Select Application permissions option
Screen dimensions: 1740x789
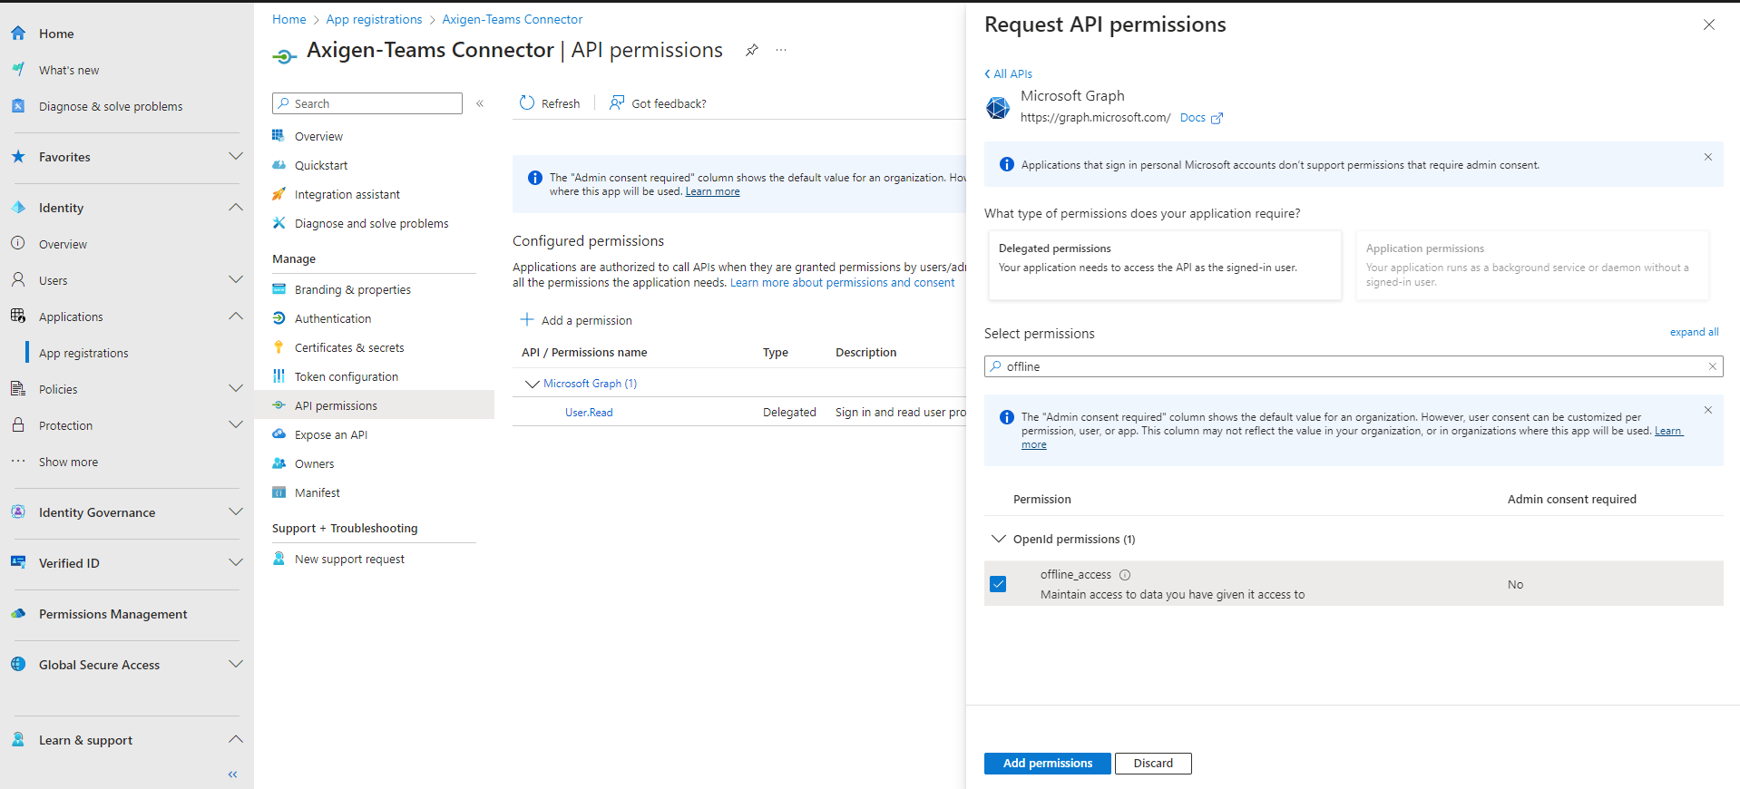(x=1531, y=265)
